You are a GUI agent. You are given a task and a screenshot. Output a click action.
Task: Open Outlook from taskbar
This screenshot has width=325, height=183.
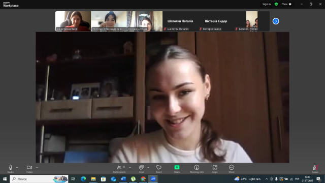click(113, 179)
